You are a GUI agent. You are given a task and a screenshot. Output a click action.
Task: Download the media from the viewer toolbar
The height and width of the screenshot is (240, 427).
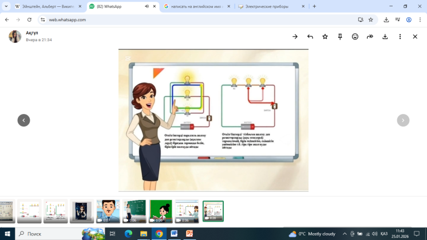[x=385, y=37]
